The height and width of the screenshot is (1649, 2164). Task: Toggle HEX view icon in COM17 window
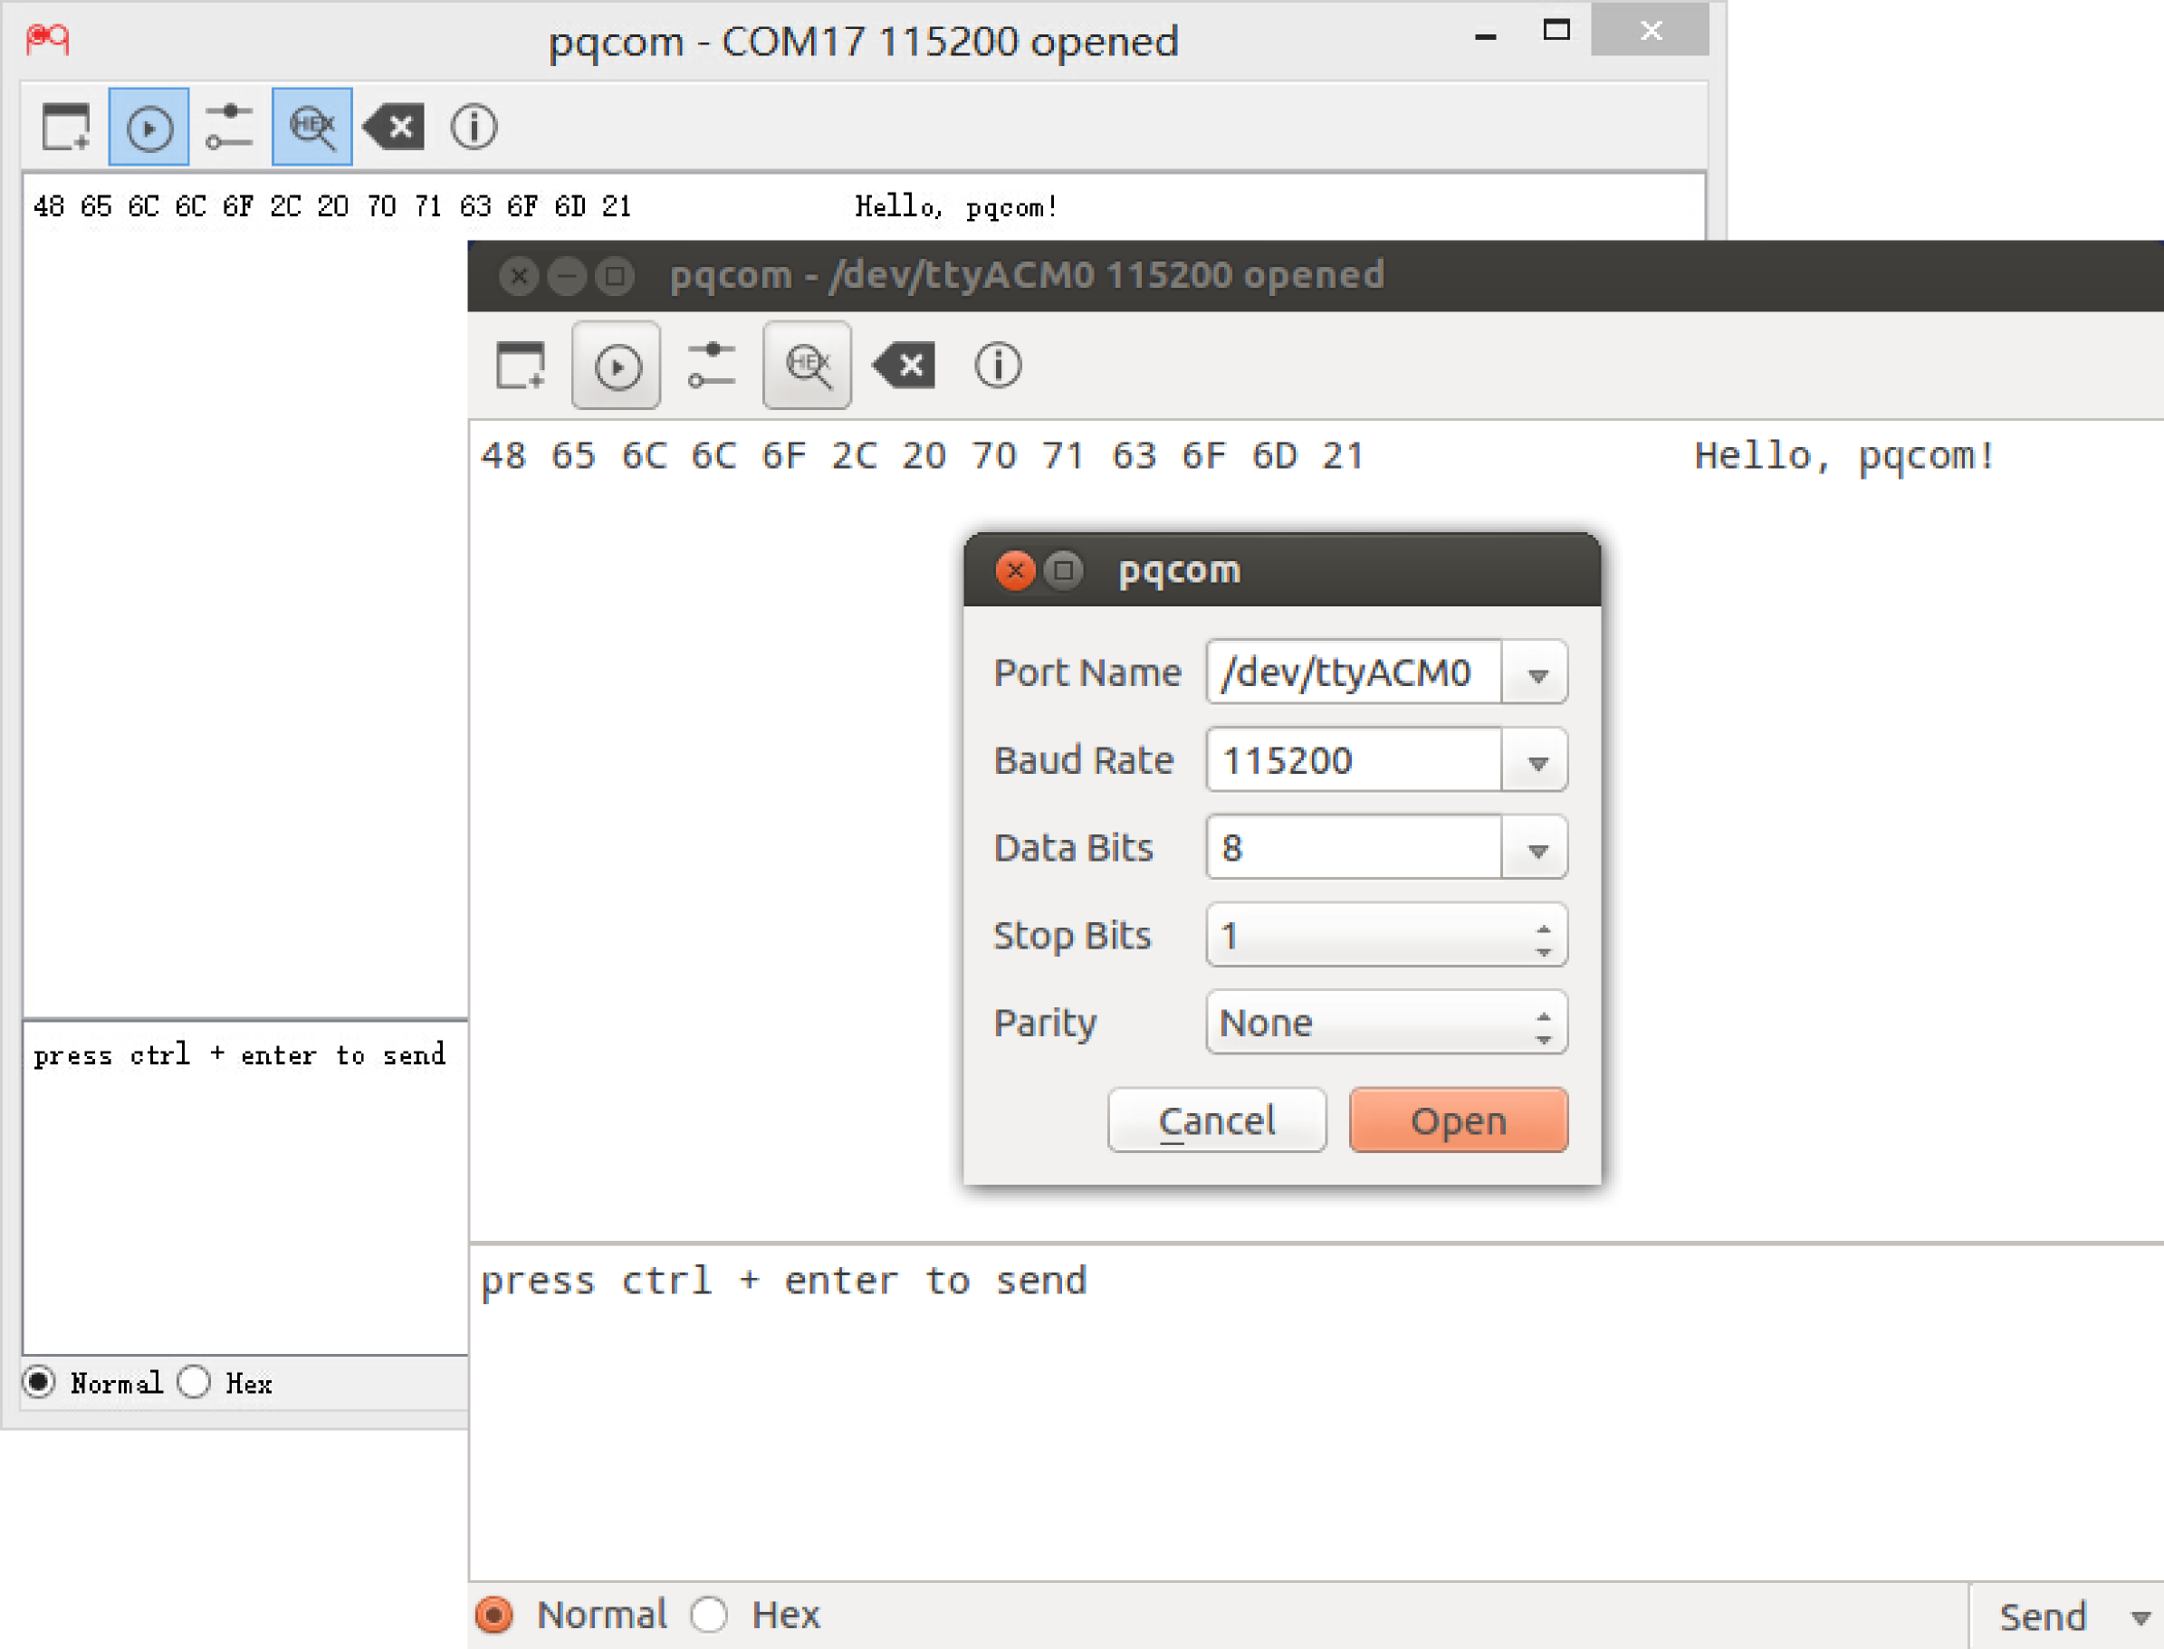point(312,128)
